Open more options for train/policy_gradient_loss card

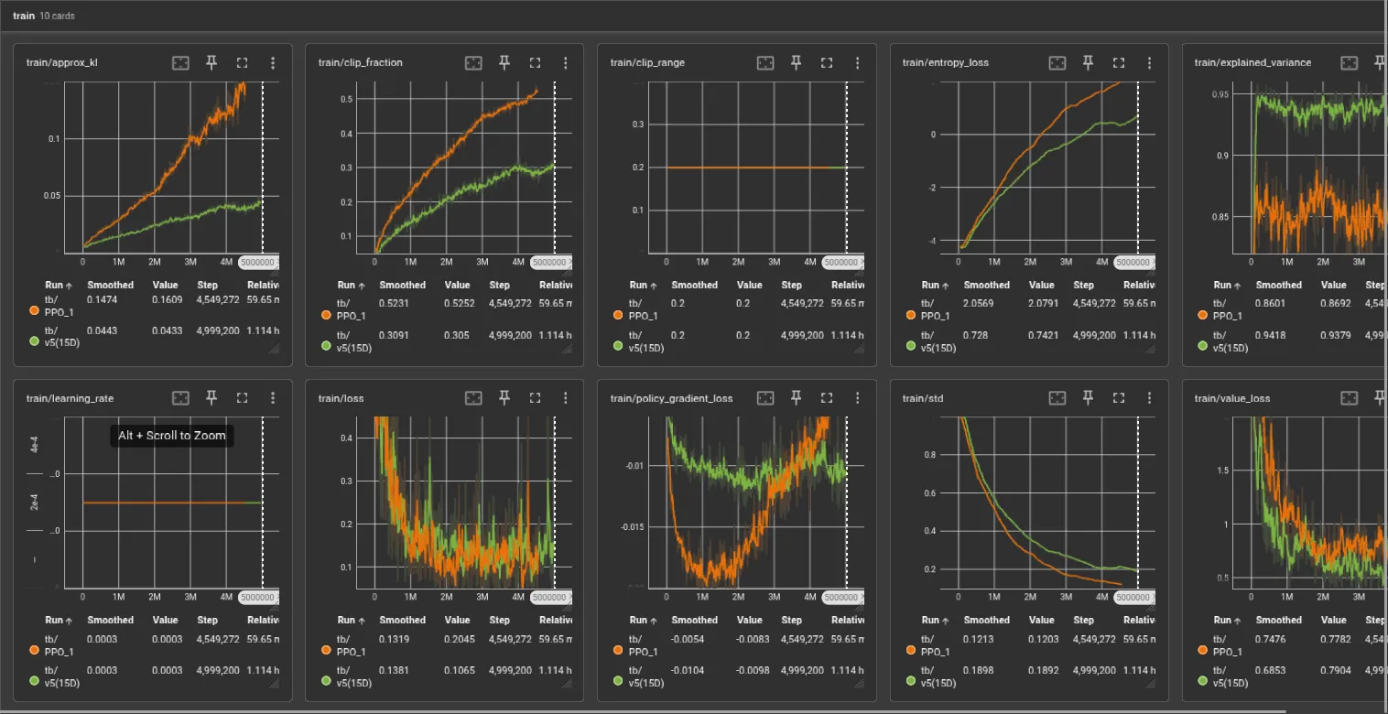tap(858, 398)
